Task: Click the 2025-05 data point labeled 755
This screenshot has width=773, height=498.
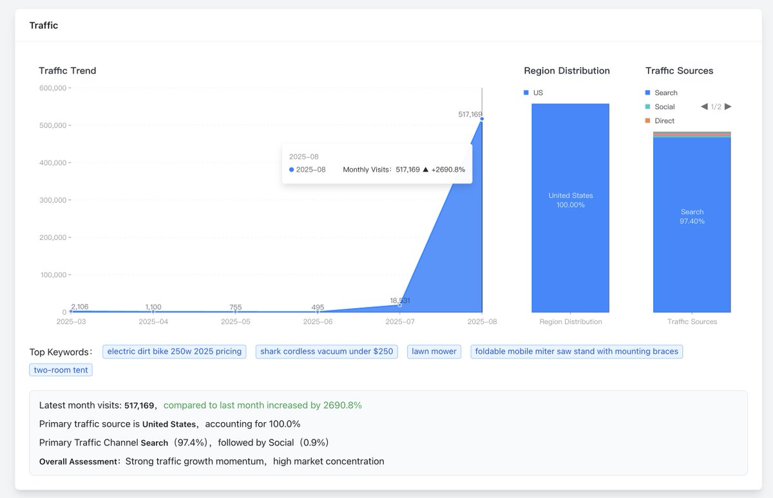Action: [236, 311]
